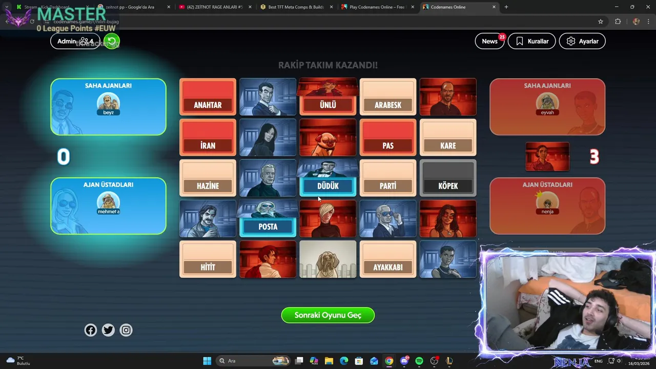Select the ARABESK word card
Screen dimensions: 656x369
point(388,97)
